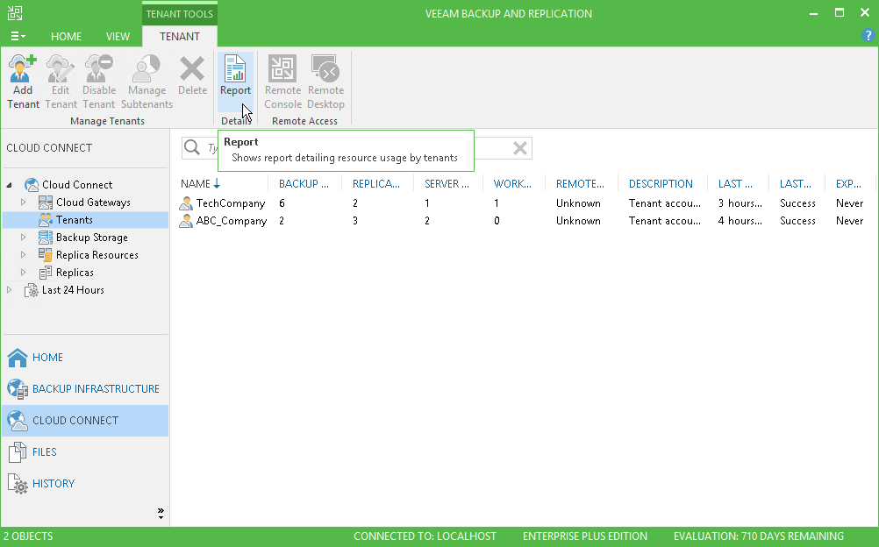Image resolution: width=879 pixels, height=547 pixels.
Task: Click the Cloud Gateways tree icon
Action: pos(46,202)
